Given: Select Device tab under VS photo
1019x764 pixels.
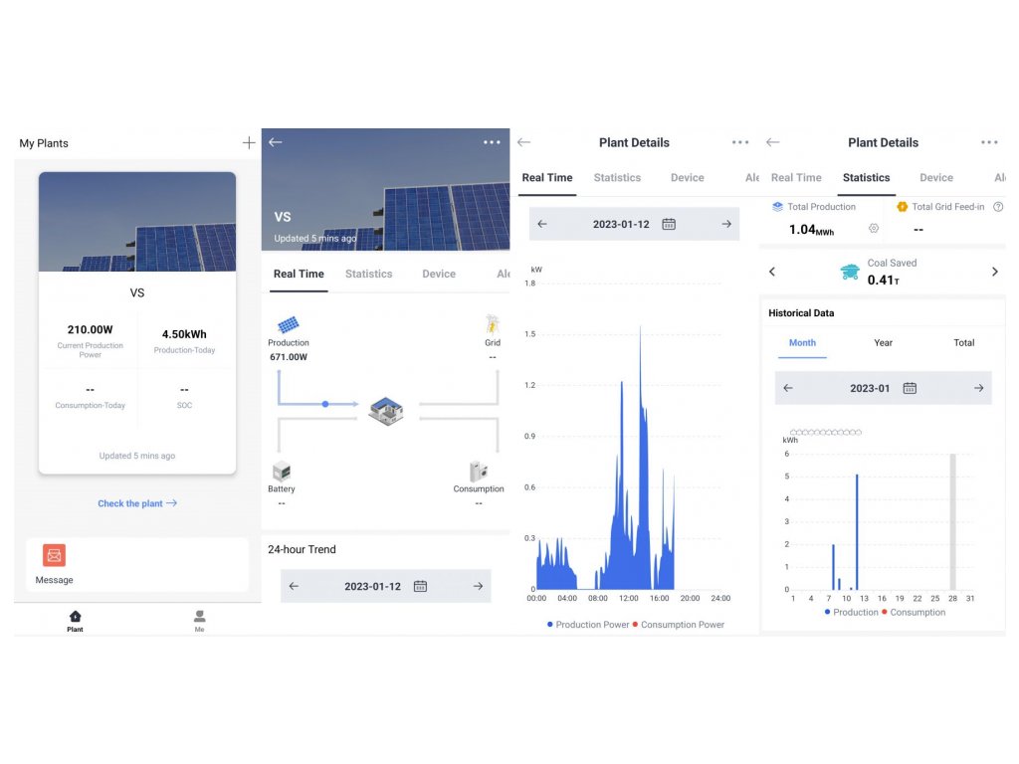Looking at the screenshot, I should 439,275.
